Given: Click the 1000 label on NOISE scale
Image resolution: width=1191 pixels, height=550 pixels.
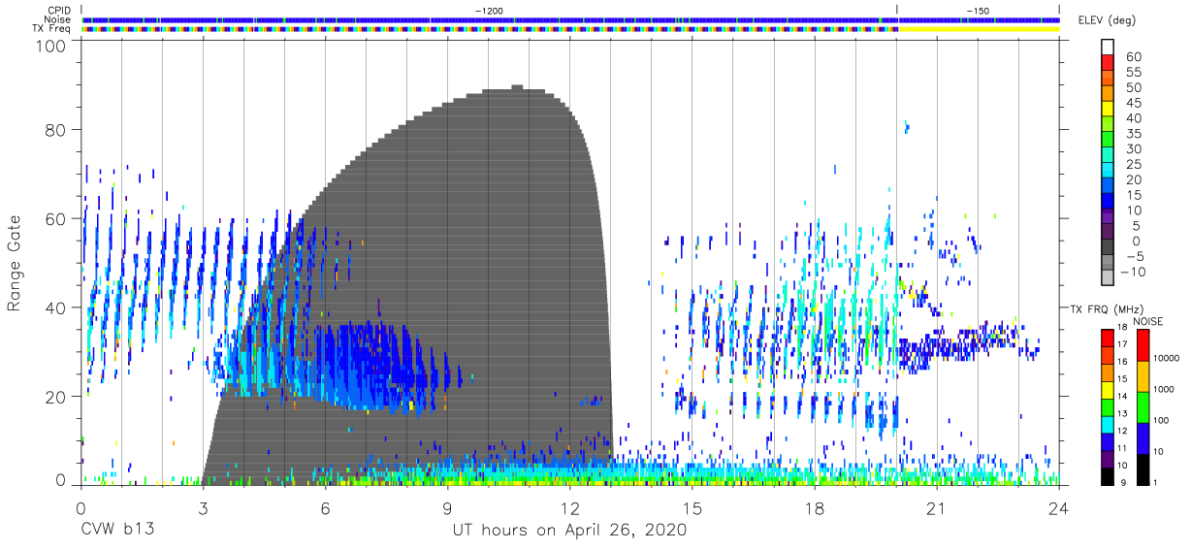Looking at the screenshot, I should tap(1164, 389).
